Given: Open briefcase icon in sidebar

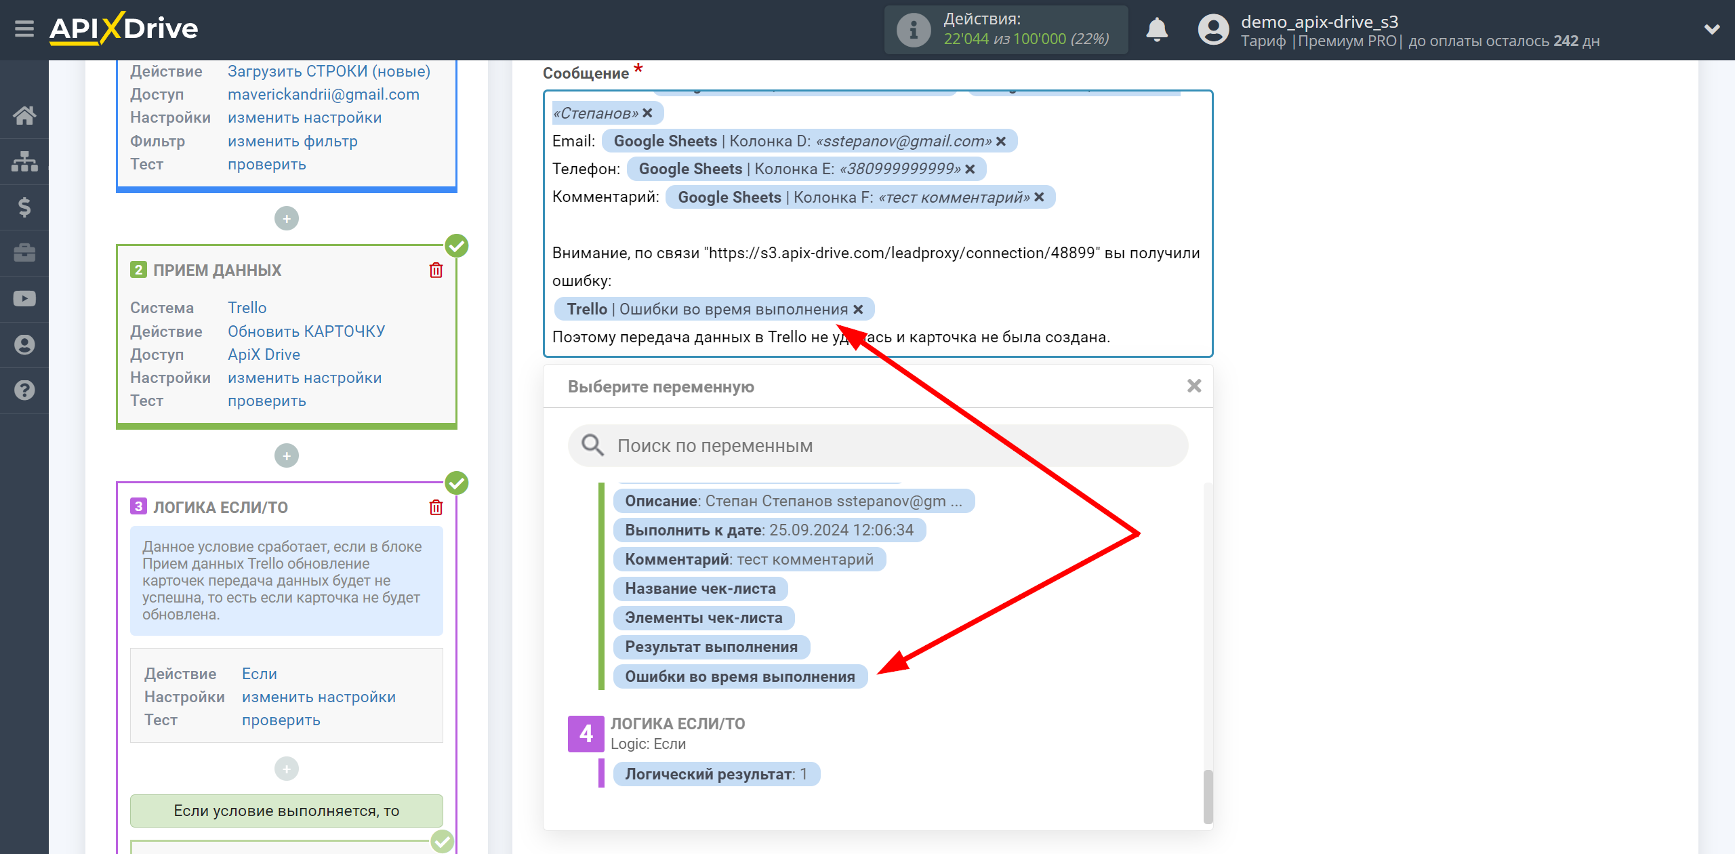Looking at the screenshot, I should (x=24, y=253).
